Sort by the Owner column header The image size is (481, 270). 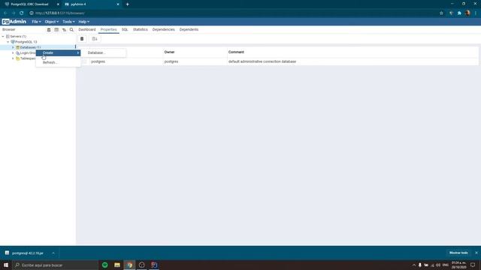pyautogui.click(x=169, y=52)
